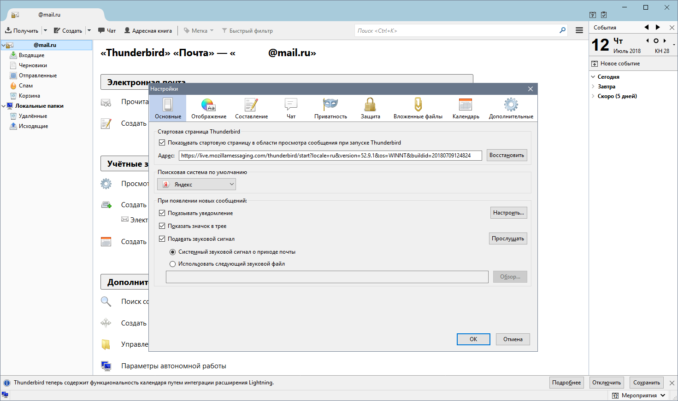Select the Входящие folder
The width and height of the screenshot is (678, 401).
31,55
